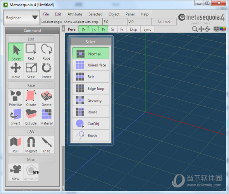Use the Invert face tool
229x194 pixels.
click(x=15, y=117)
